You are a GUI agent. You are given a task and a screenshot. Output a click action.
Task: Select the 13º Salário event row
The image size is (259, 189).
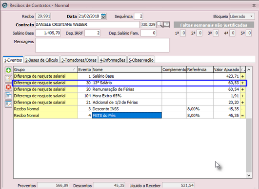[x=129, y=83]
